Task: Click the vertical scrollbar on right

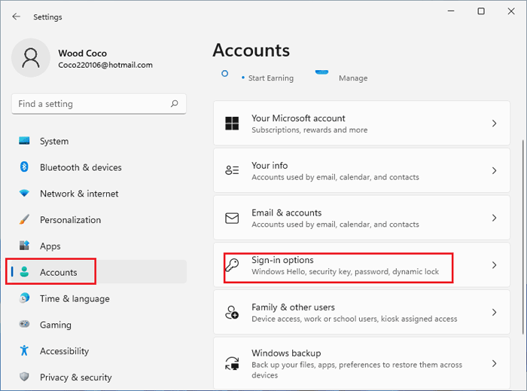Action: [523, 237]
